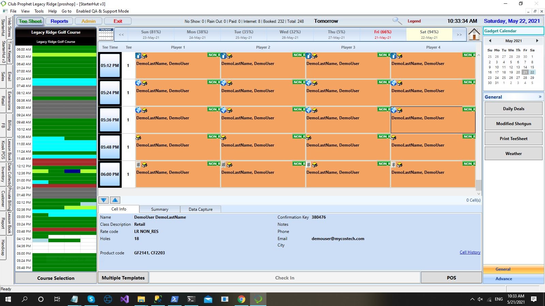Click the blue down-arrow triangle button
The width and height of the screenshot is (545, 306).
point(104,200)
